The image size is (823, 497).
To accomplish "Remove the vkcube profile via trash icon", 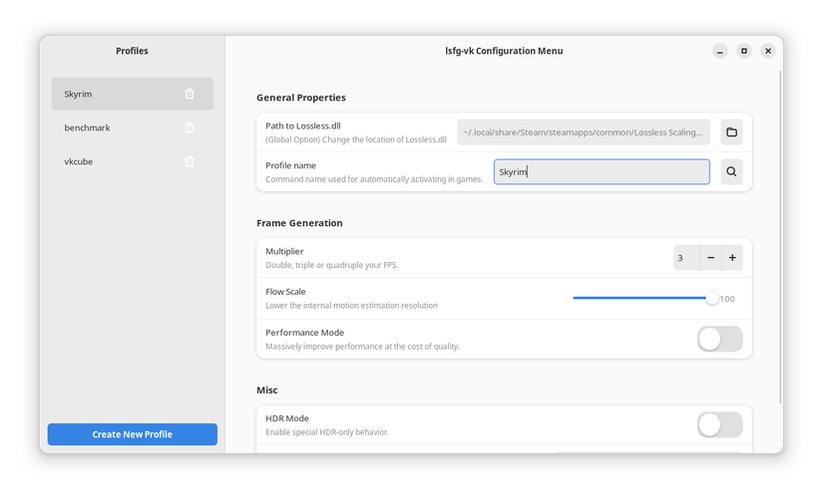I will (x=190, y=161).
